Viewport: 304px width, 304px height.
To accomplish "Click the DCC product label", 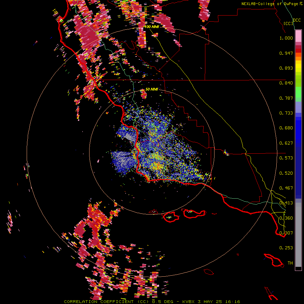I will 297,20.
